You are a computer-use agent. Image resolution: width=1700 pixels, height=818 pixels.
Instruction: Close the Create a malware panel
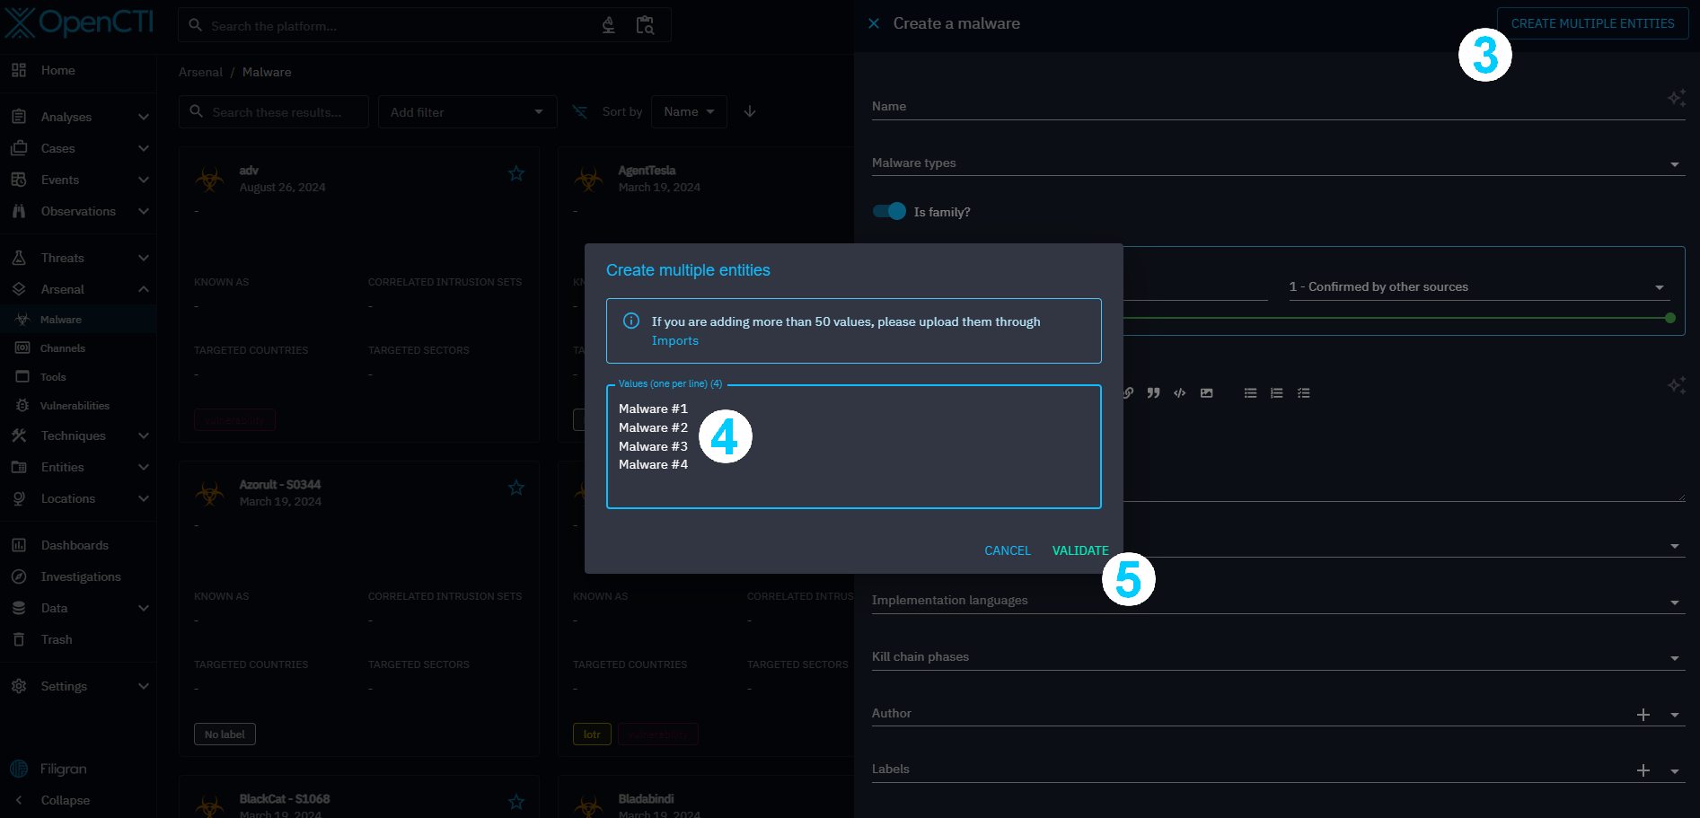click(874, 23)
